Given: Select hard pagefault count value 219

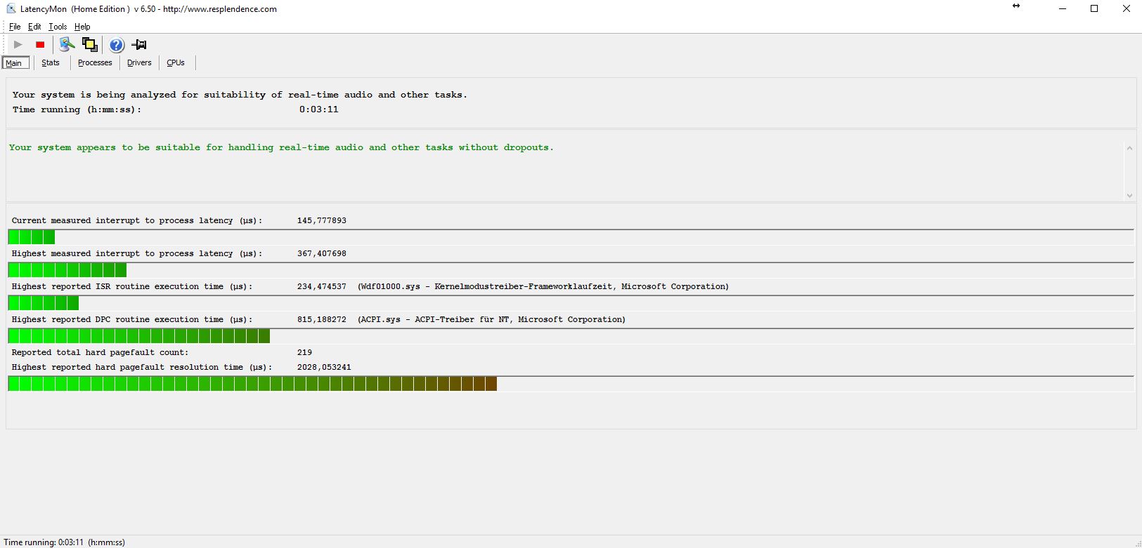Looking at the screenshot, I should point(304,352).
